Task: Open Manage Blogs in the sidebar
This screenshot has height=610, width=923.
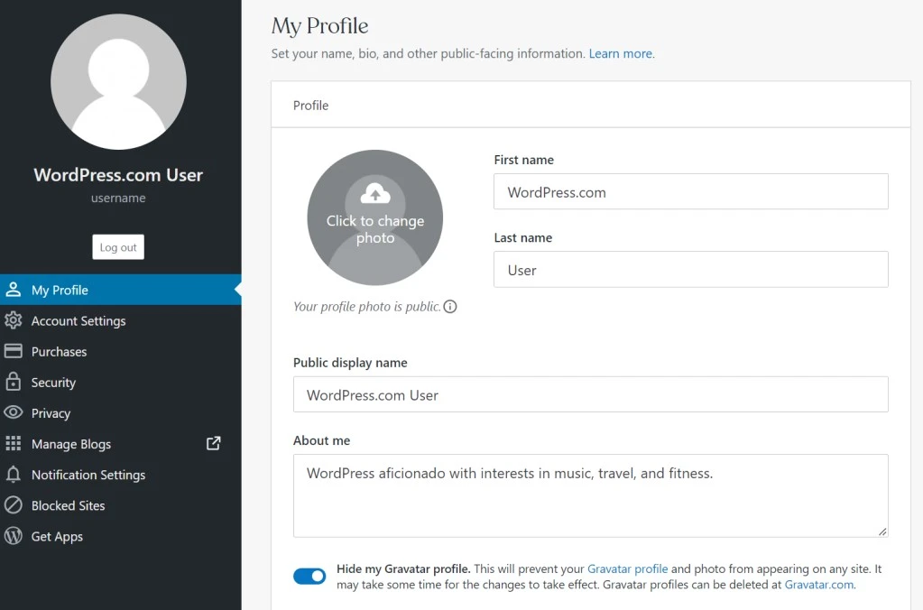Action: point(121,444)
